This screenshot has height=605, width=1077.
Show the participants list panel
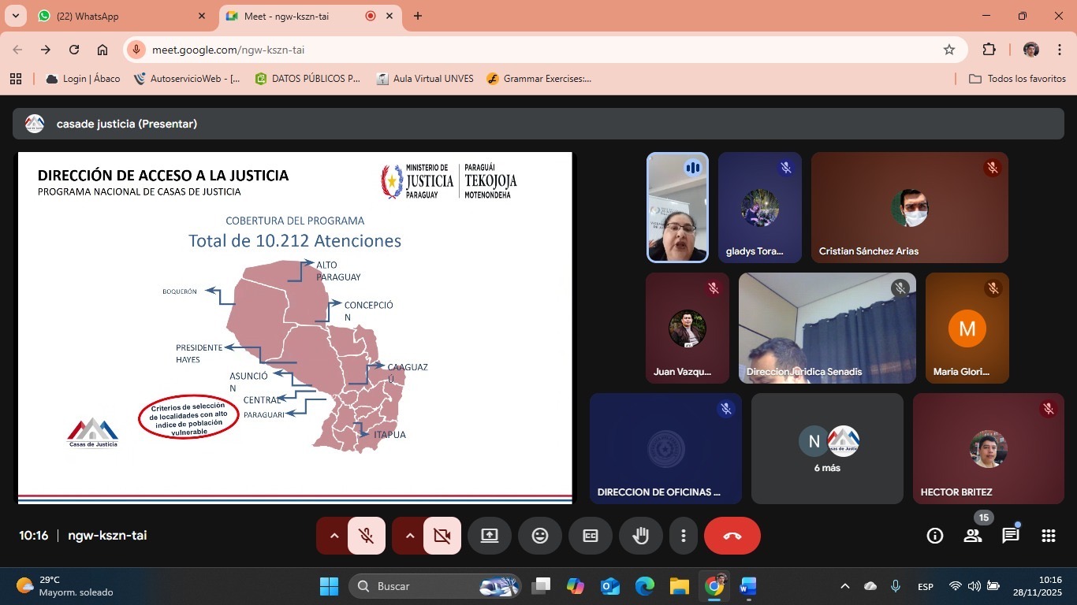pyautogui.click(x=972, y=536)
